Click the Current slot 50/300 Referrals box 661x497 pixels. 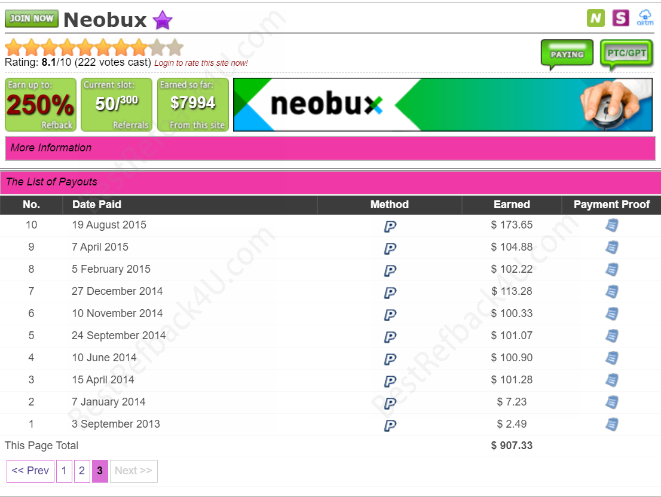coord(117,105)
